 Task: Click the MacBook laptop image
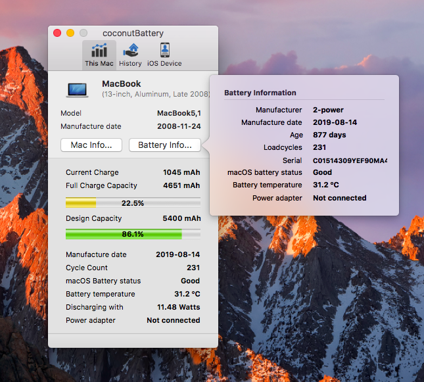point(78,90)
